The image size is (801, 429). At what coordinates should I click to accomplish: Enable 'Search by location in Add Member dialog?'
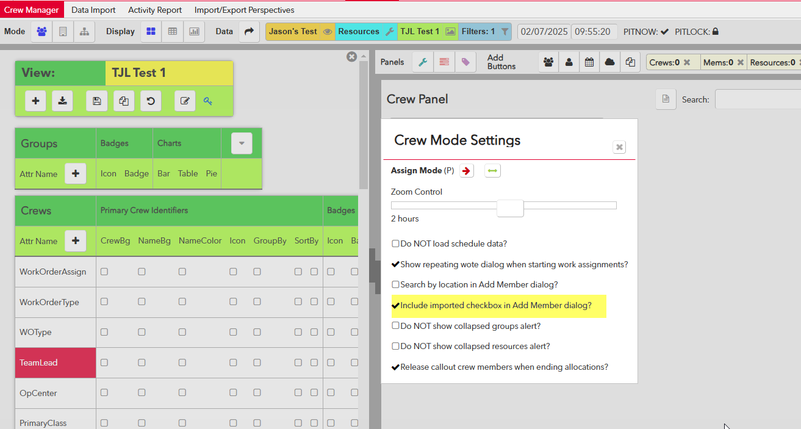[395, 285]
